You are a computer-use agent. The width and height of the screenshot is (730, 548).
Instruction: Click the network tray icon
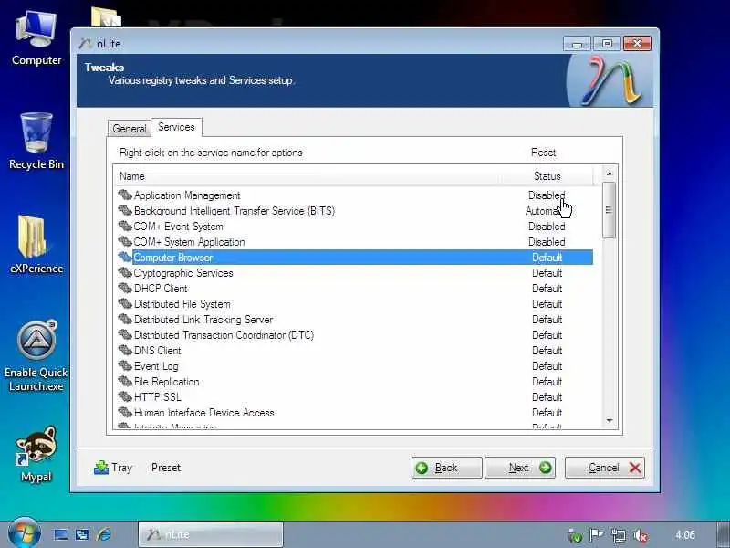(619, 535)
